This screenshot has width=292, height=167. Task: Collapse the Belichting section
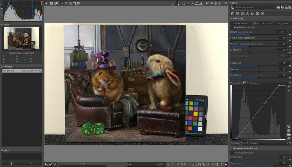pos(232,19)
